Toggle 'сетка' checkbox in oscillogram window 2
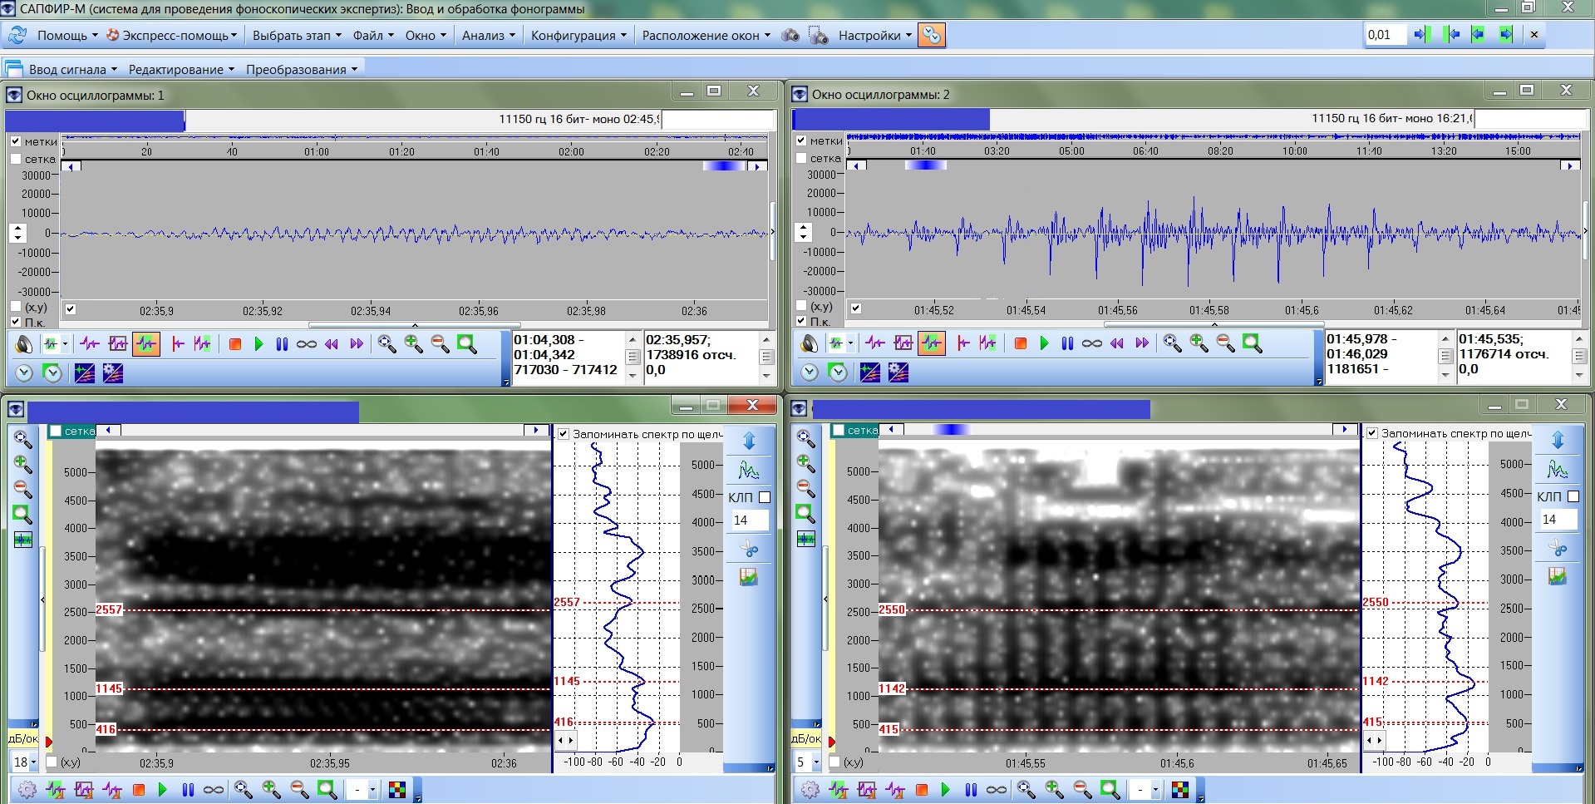The width and height of the screenshot is (1595, 804). pyautogui.click(x=801, y=158)
